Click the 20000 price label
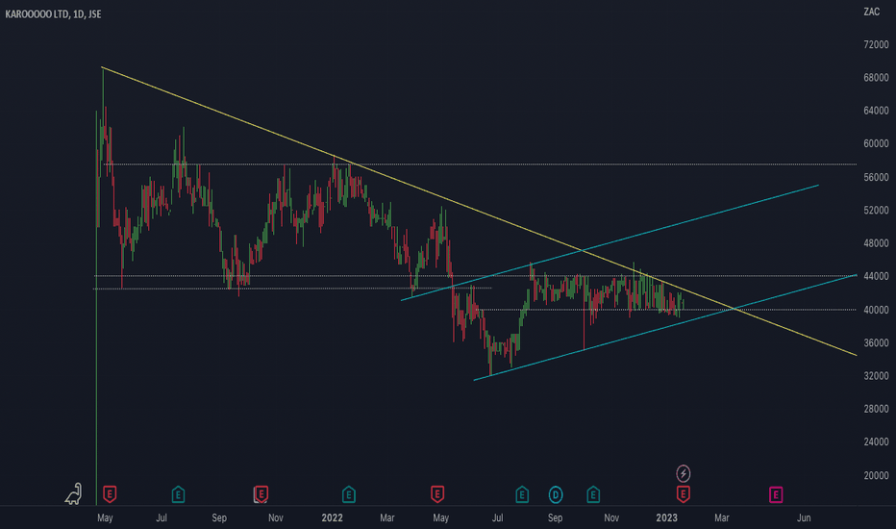The image size is (896, 529). [x=876, y=475]
